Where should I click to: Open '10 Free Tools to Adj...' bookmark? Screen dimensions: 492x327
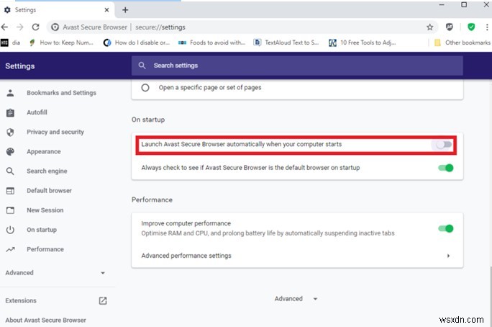[362, 42]
